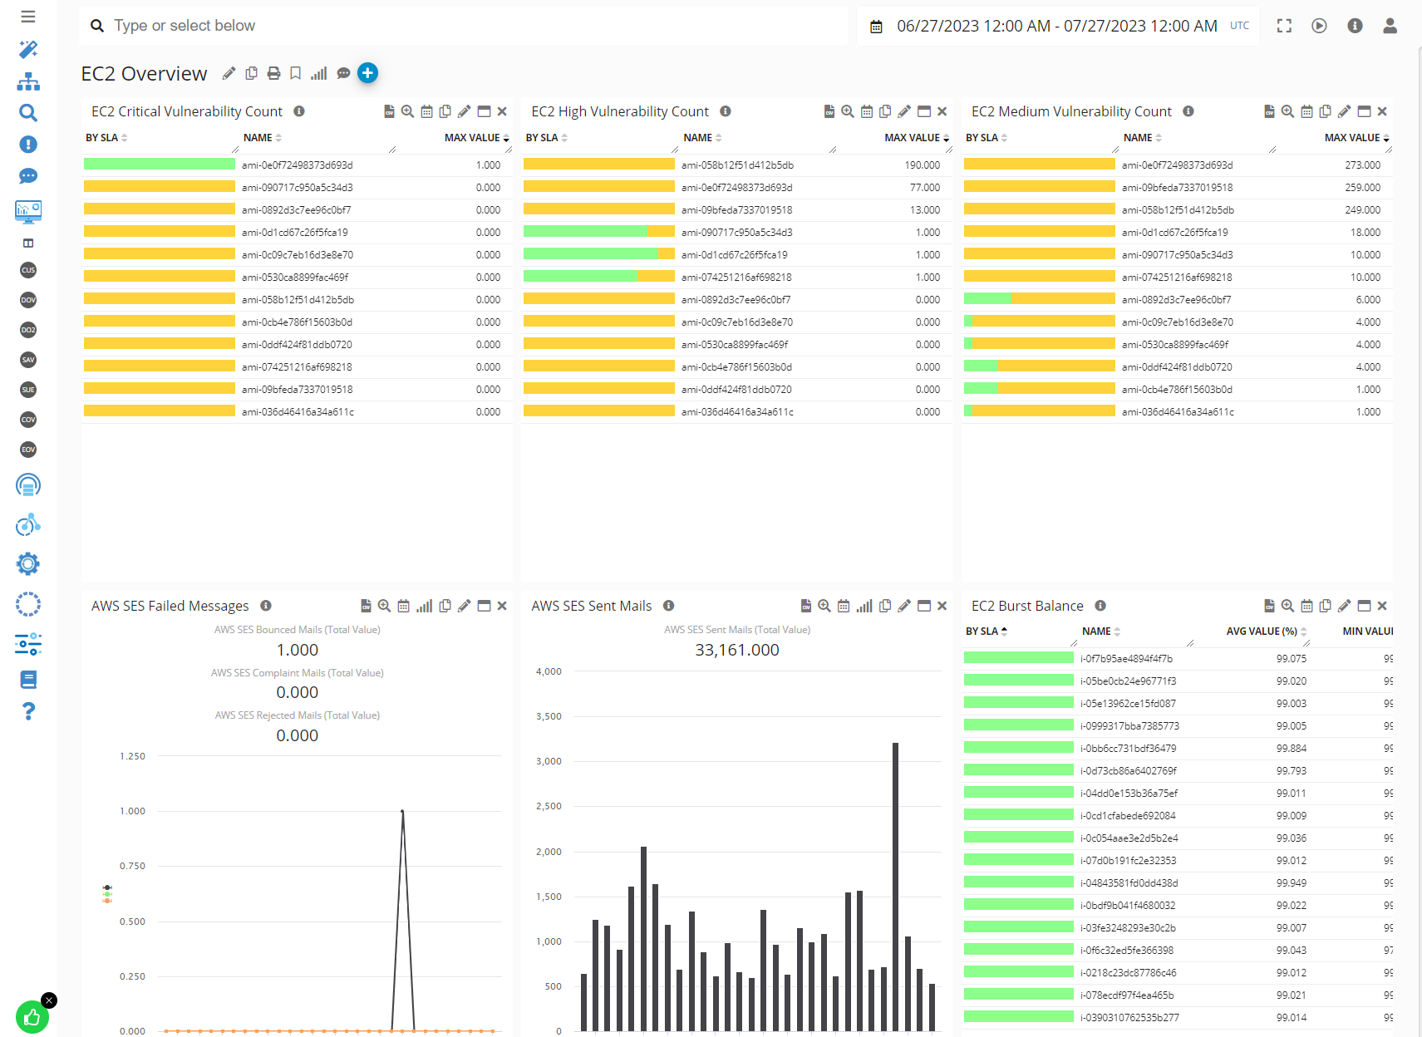1422x1037 pixels.
Task: Print the EC2 Overview dashboard
Action: tap(273, 74)
